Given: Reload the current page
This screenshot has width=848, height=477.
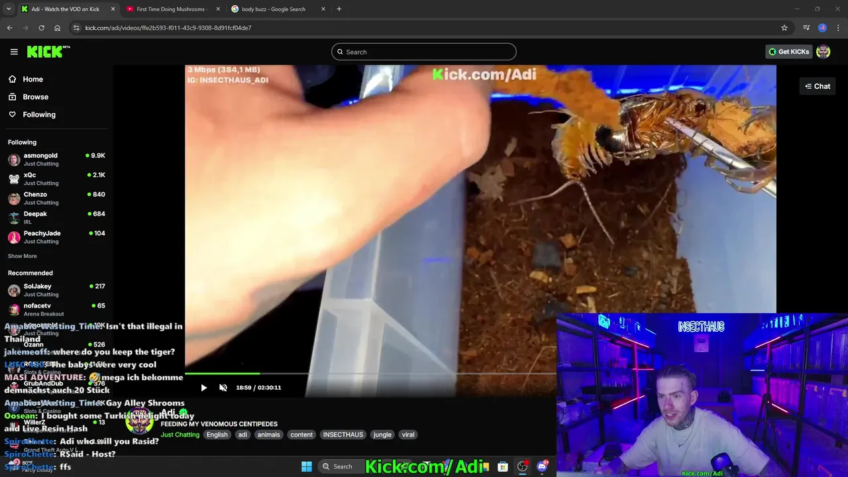Looking at the screenshot, I should [x=41, y=28].
